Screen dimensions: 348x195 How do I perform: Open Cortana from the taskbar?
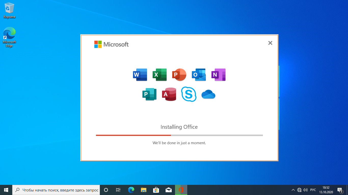(x=106, y=190)
